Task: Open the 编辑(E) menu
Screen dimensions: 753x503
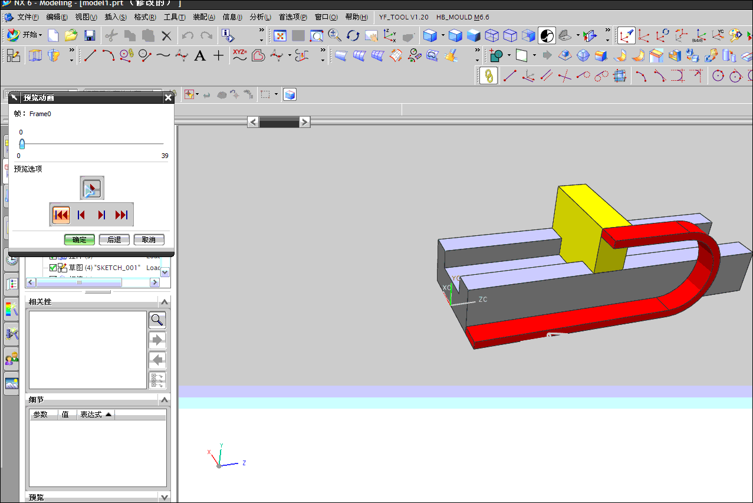Action: tap(57, 17)
